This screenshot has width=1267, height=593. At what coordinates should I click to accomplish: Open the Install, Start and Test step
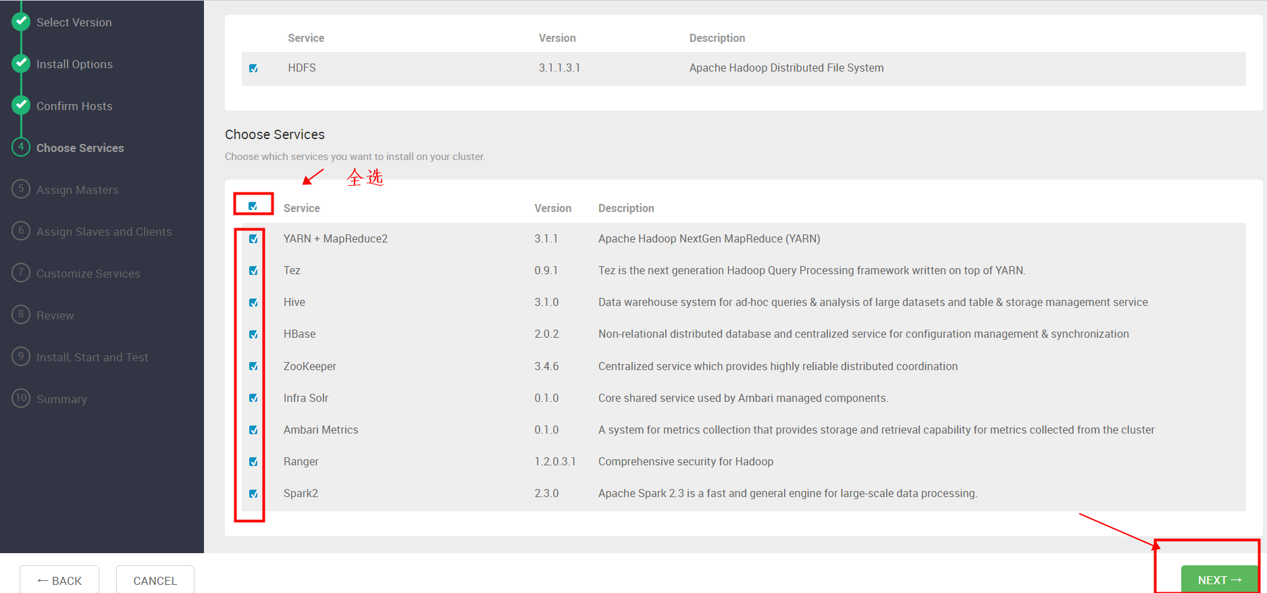tap(93, 357)
